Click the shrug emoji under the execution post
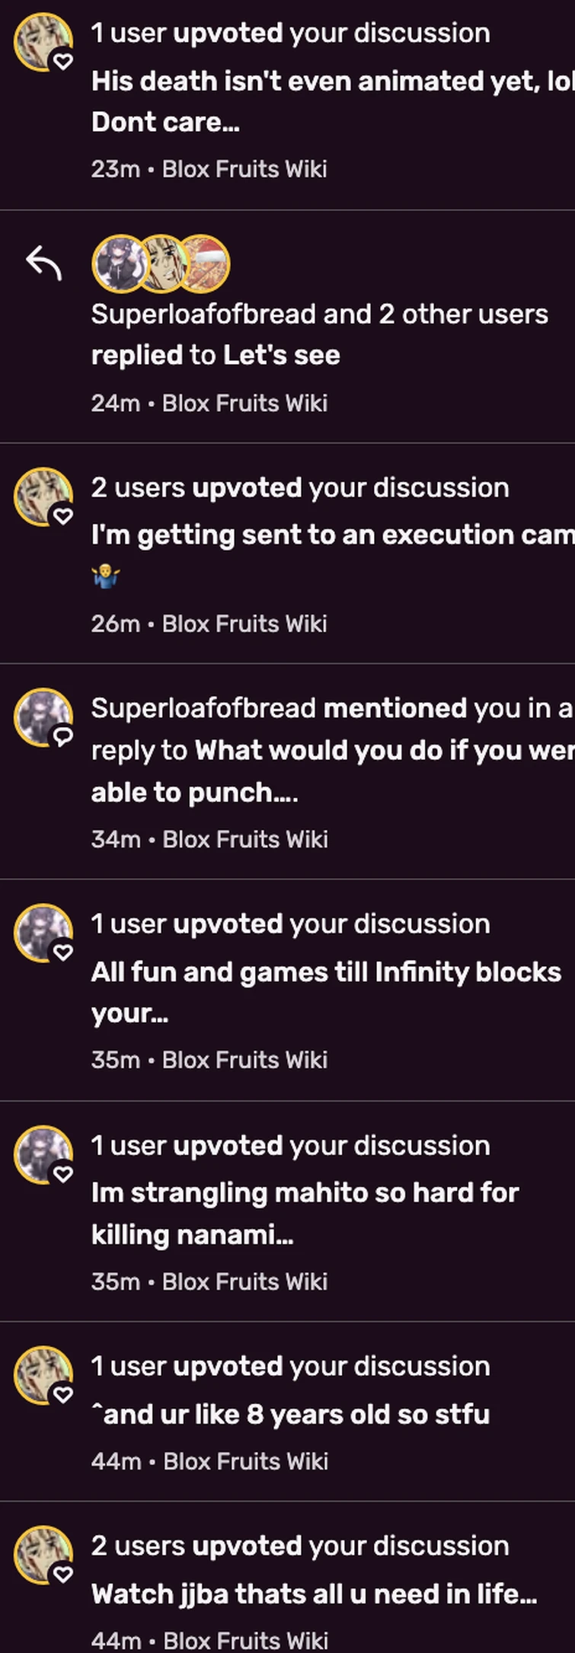This screenshot has width=575, height=1653. (105, 578)
